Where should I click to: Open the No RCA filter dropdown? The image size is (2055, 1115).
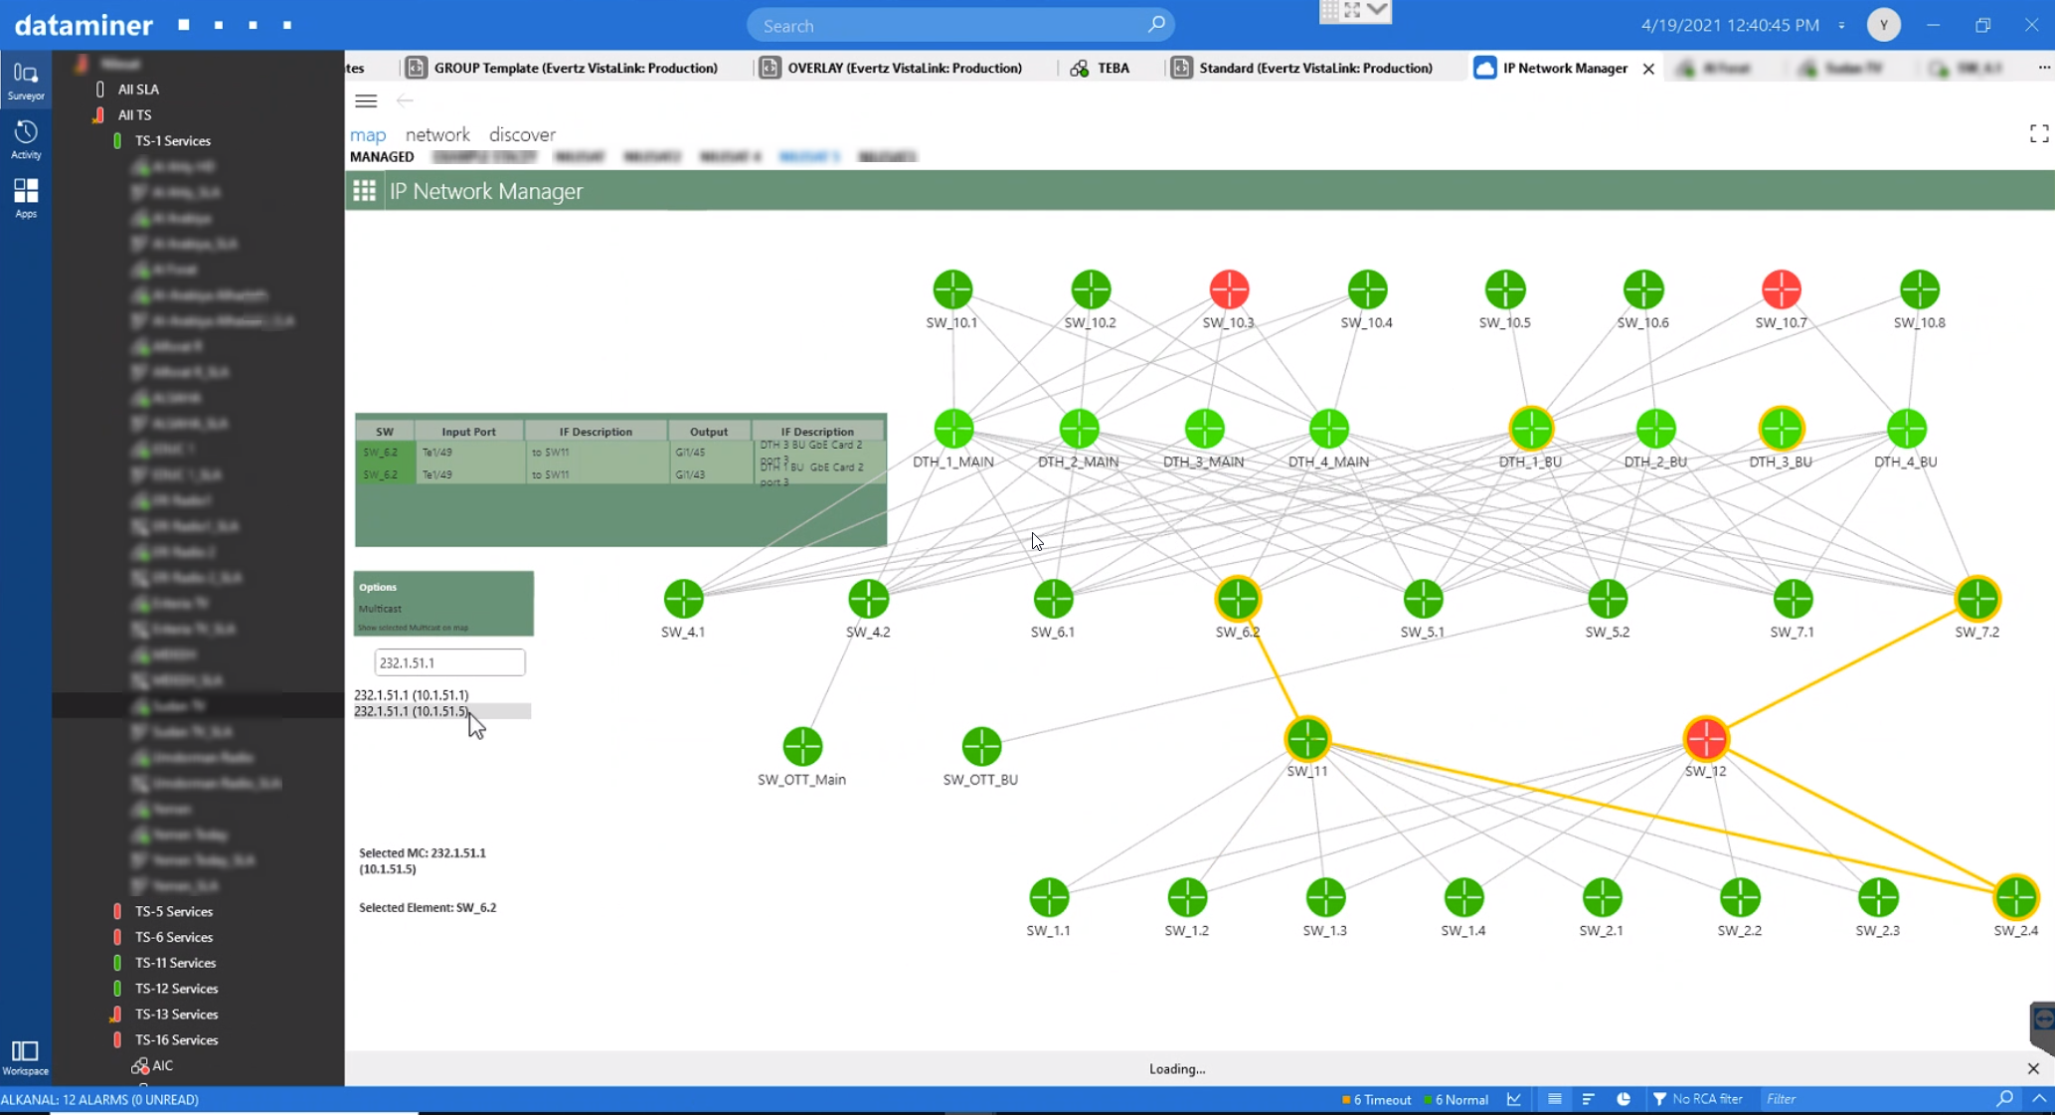1697,1099
